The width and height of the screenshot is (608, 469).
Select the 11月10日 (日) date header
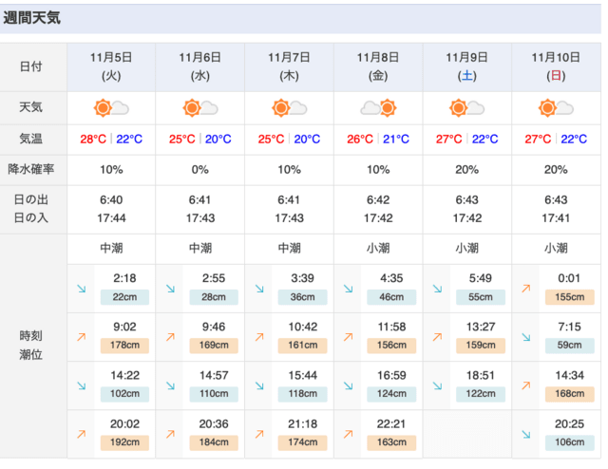click(x=556, y=66)
